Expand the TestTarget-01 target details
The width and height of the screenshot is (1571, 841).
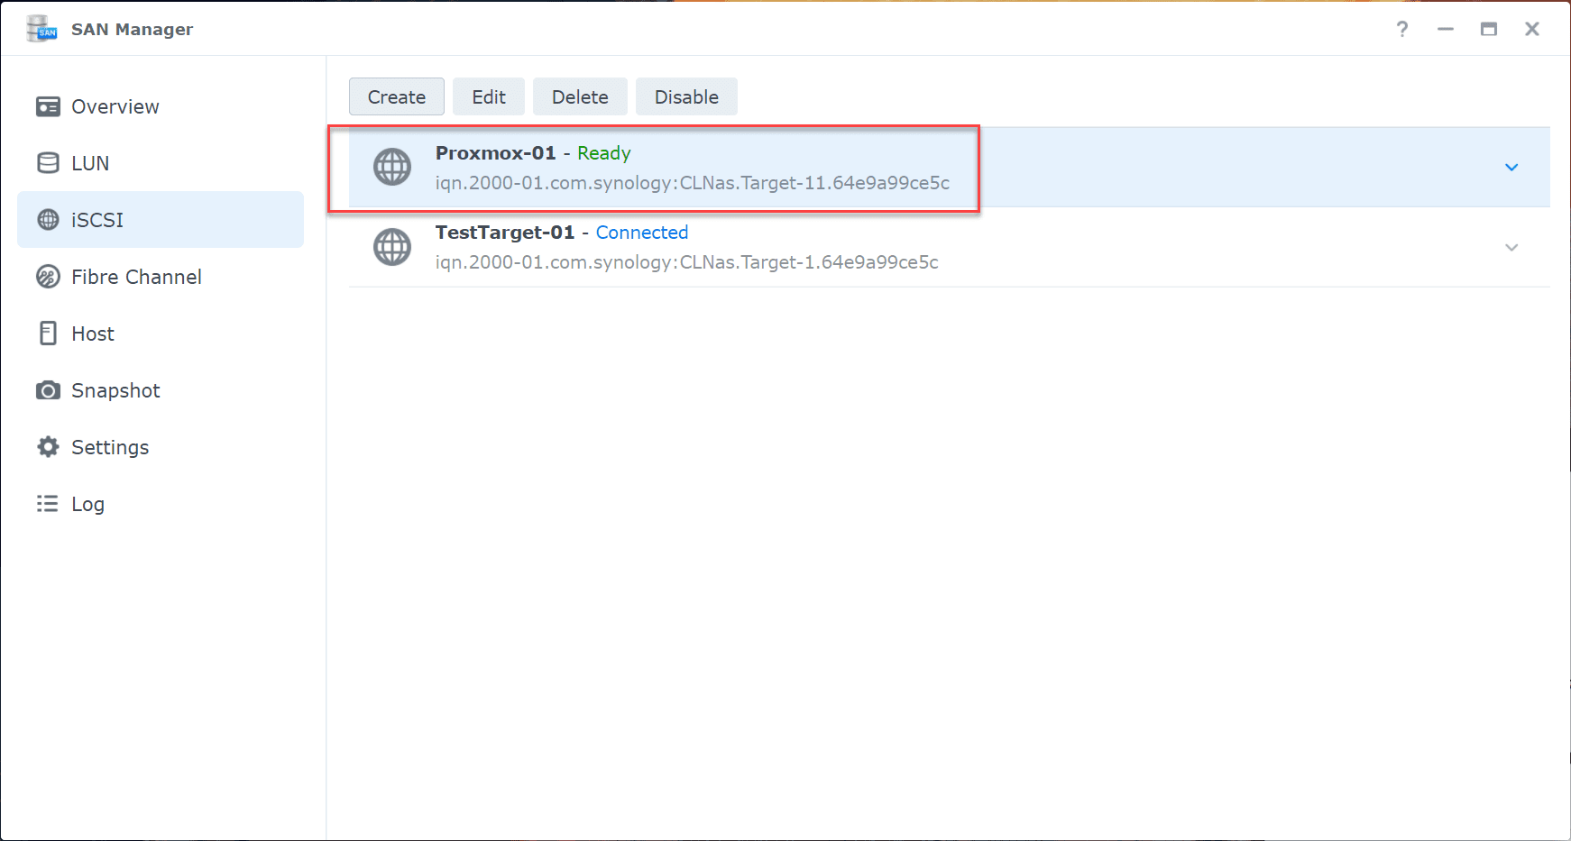pyautogui.click(x=1512, y=246)
